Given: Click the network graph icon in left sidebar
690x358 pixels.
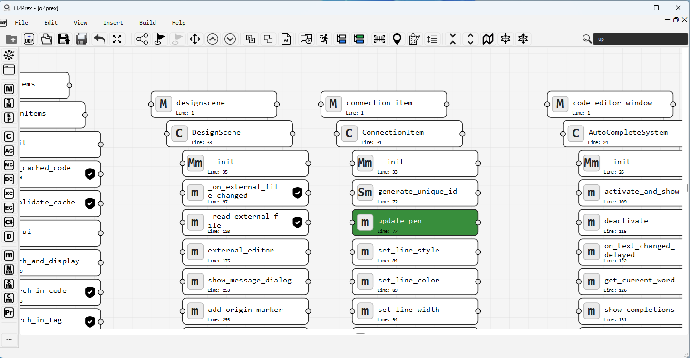Looking at the screenshot, I should [9, 55].
